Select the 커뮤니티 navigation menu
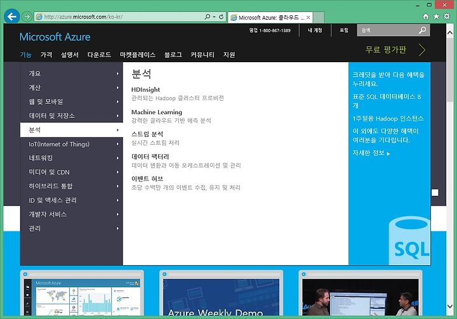 [x=202, y=55]
